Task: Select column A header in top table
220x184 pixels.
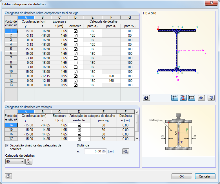Action: 26,17
